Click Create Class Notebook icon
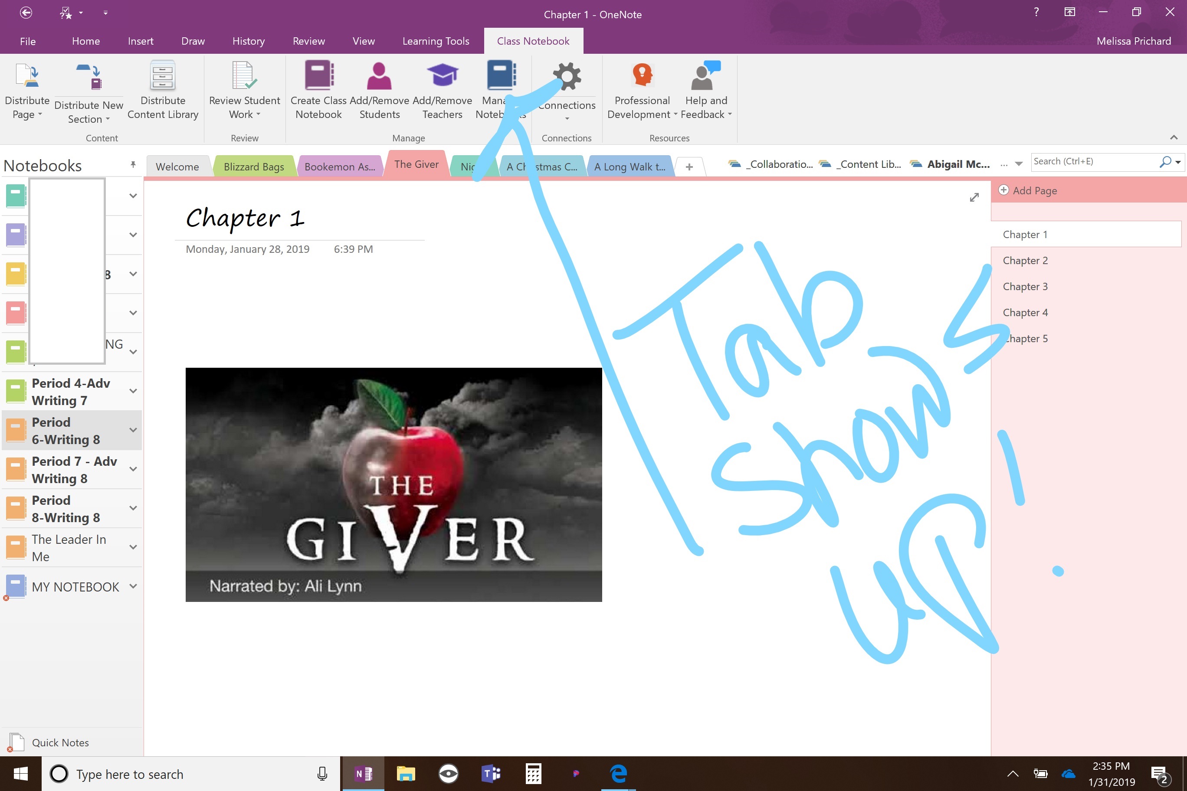The width and height of the screenshot is (1187, 791). [318, 75]
